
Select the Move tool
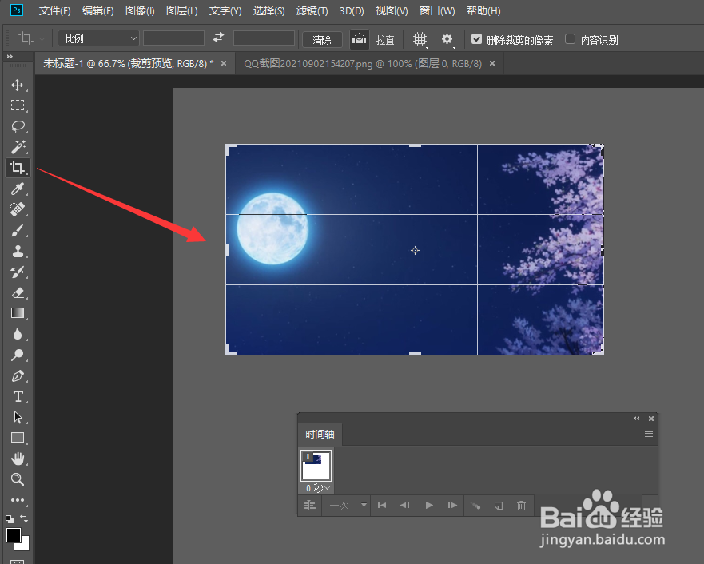18,85
